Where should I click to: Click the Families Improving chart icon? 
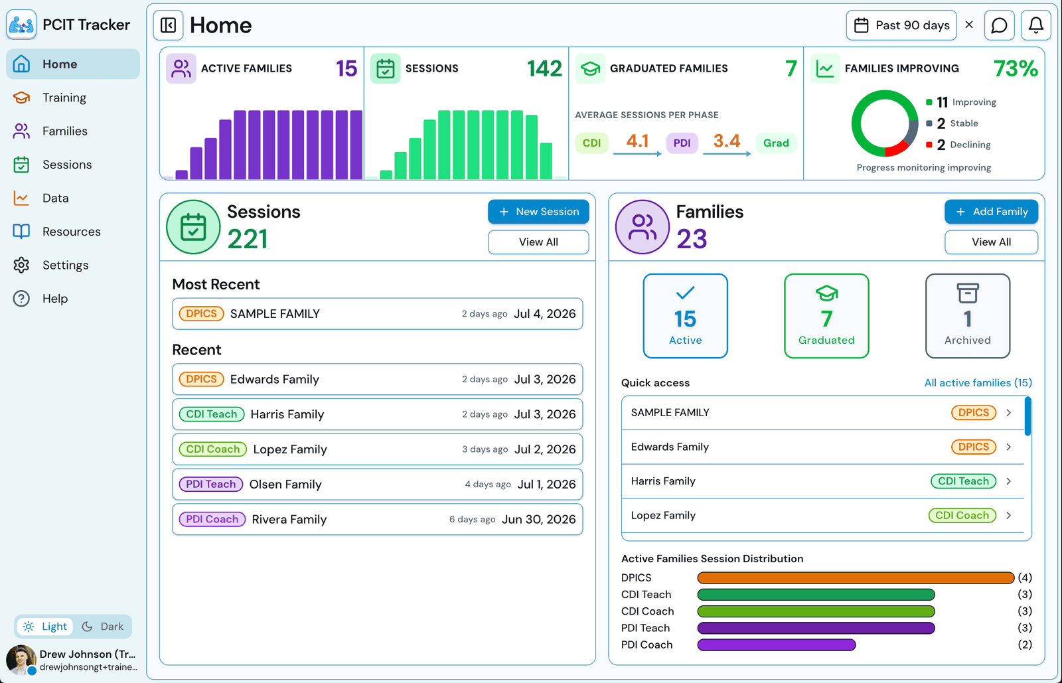[825, 68]
